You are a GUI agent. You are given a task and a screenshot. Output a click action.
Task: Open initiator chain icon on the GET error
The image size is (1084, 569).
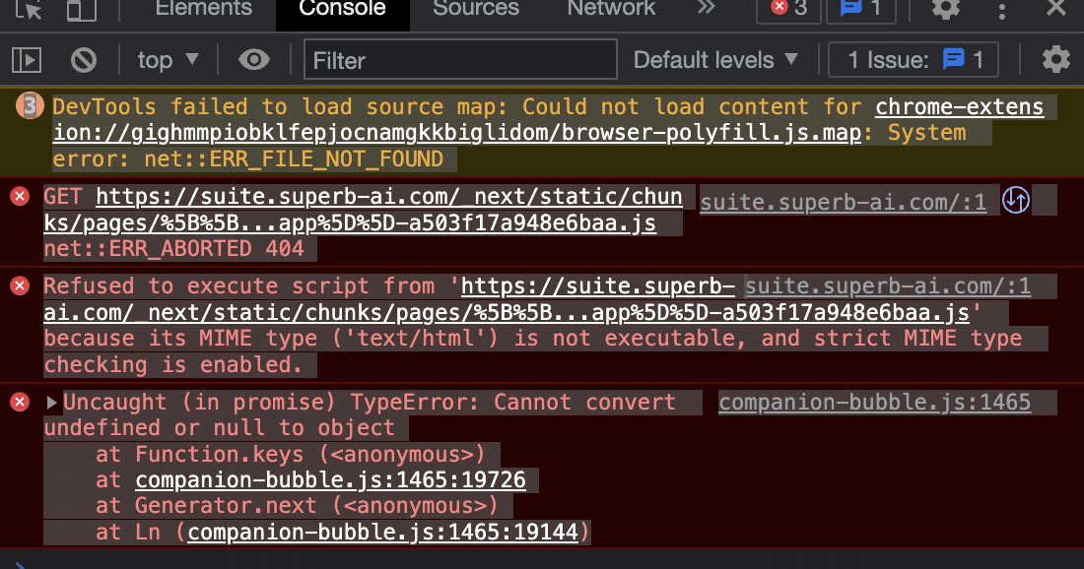pos(1015,200)
